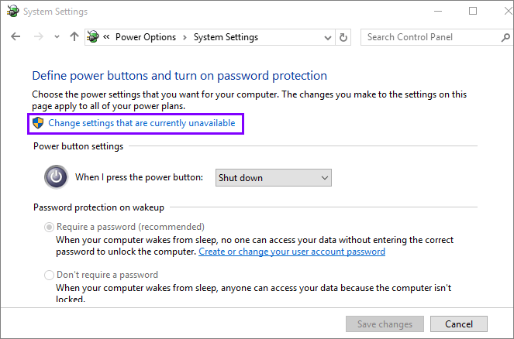Click the System Settings title bar icon
Image resolution: width=514 pixels, height=339 pixels.
click(12, 12)
